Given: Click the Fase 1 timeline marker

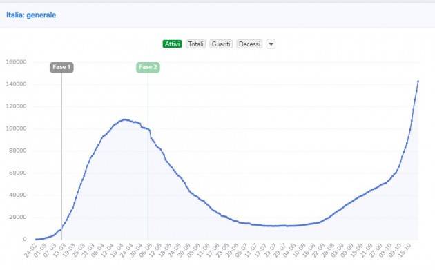Looking at the screenshot, I should coord(61,67).
